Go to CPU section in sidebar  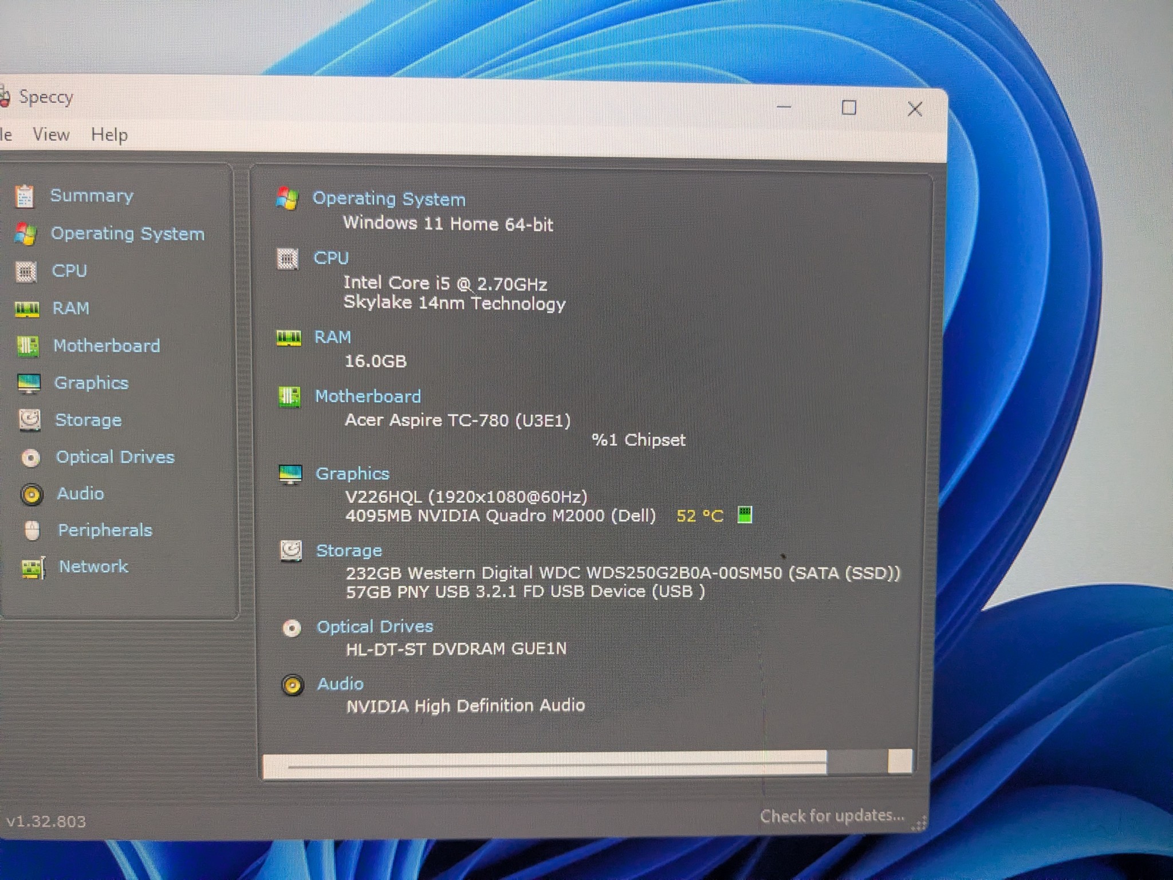69,270
